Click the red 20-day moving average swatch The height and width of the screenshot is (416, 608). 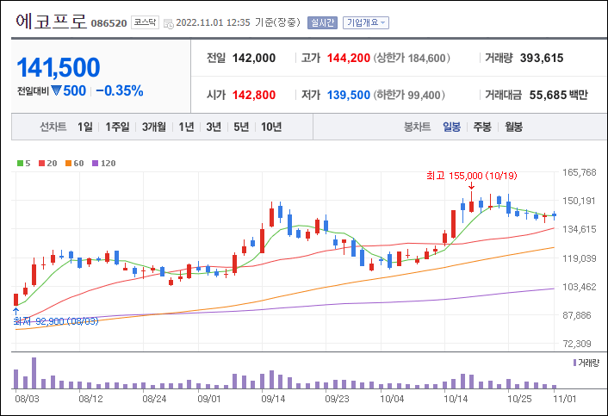pos(42,164)
